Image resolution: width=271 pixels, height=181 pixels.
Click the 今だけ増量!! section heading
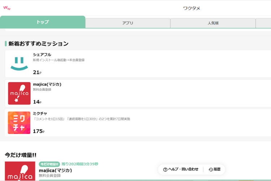click(x=21, y=155)
